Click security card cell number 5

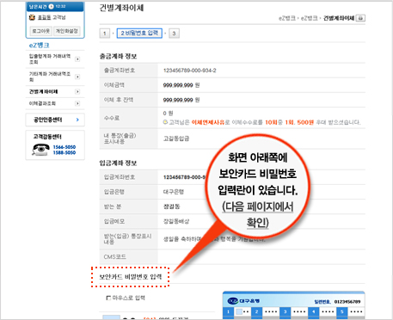click(x=341, y=312)
